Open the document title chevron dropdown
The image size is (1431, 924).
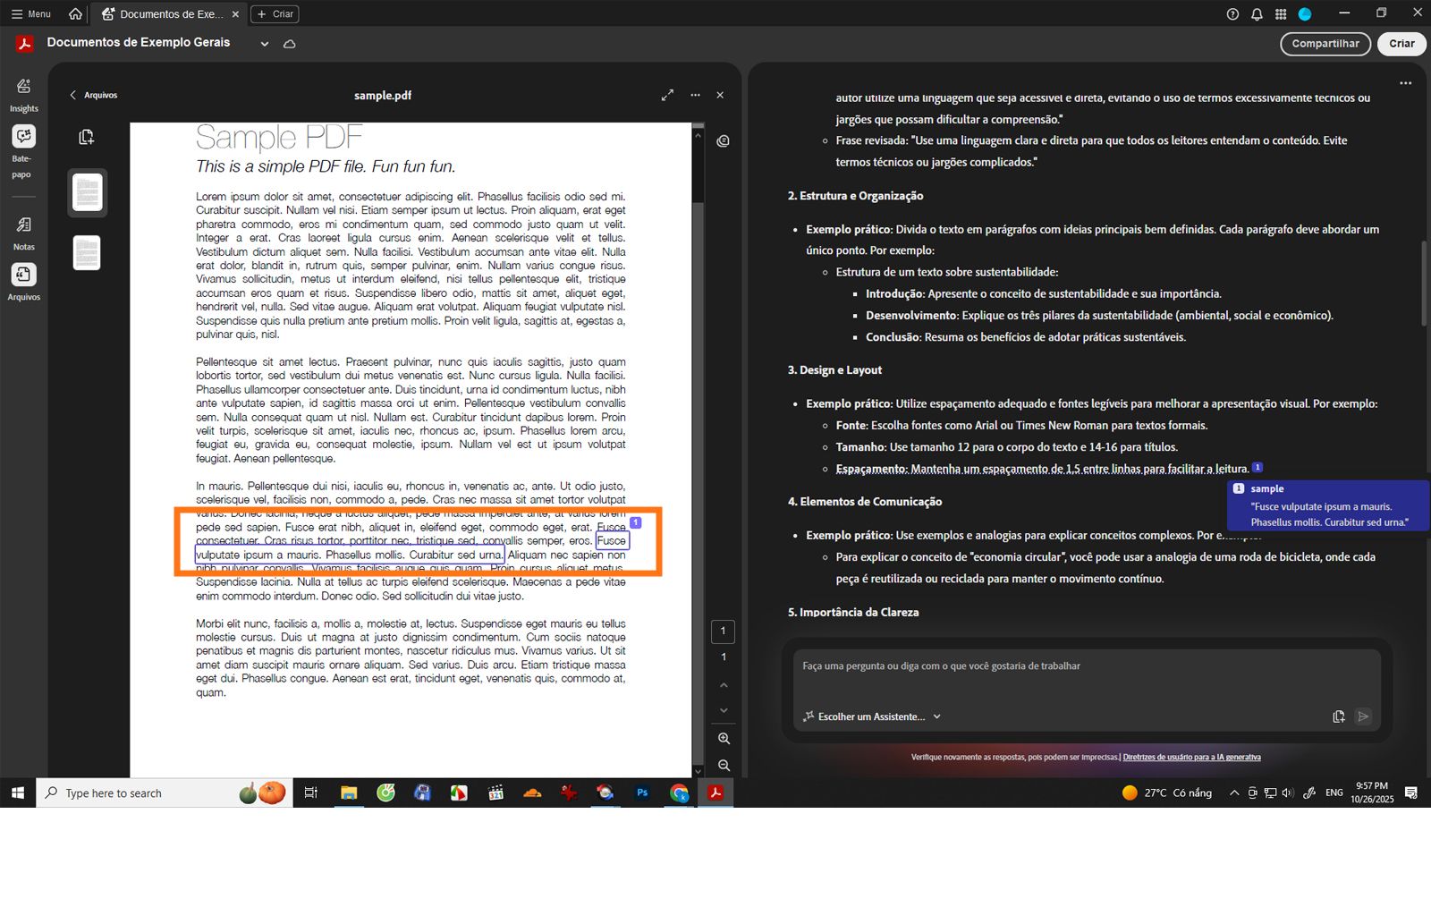pos(264,42)
